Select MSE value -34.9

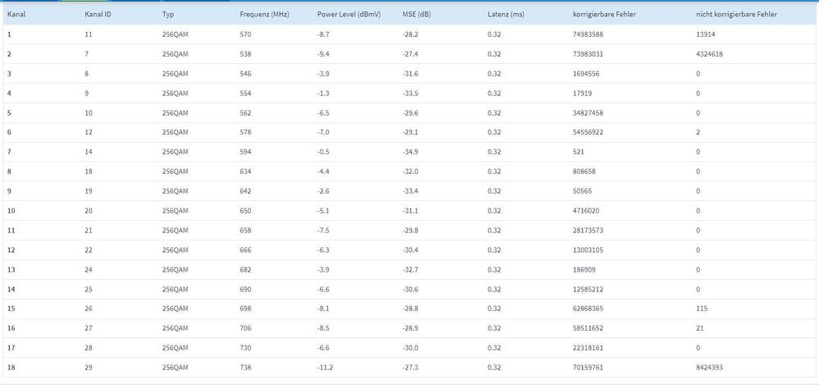tap(410, 152)
